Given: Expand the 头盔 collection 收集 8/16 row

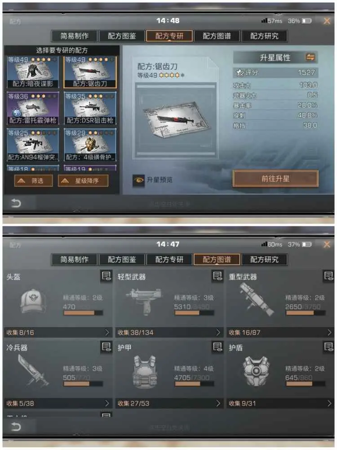Looking at the screenshot, I should pyautogui.click(x=58, y=333).
